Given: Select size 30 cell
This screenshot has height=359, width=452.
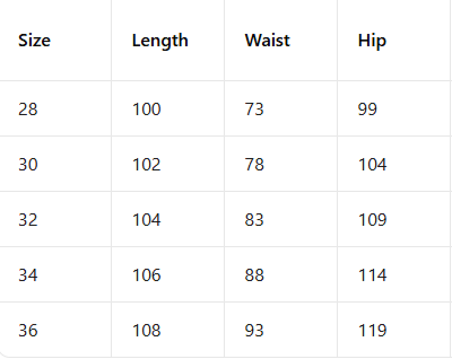Looking at the screenshot, I should [x=28, y=164].
